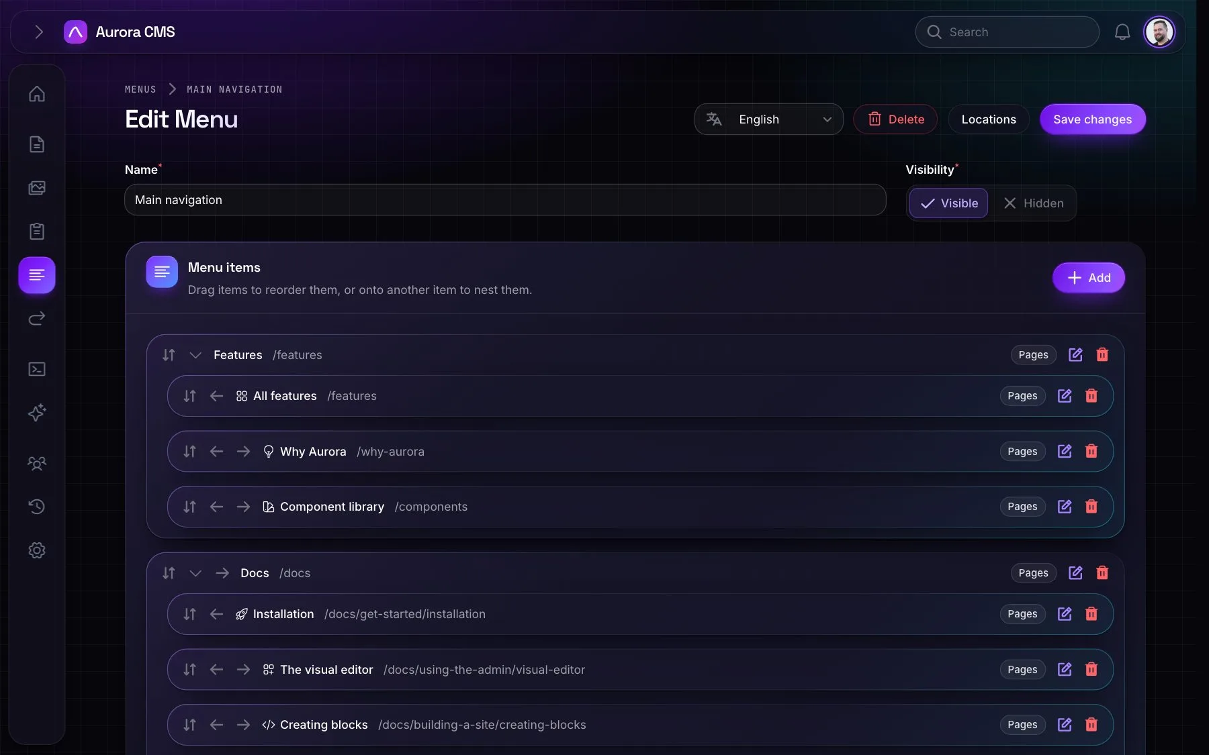
Task: Add a new menu item
Action: (1089, 278)
